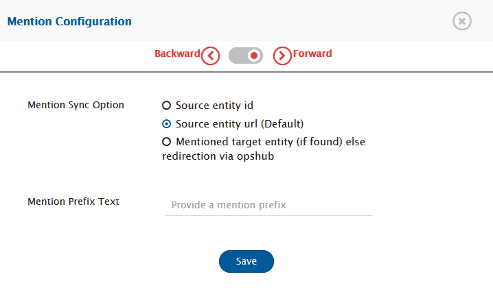Select the Source entity id radio button
This screenshot has height=305, width=493.
pyautogui.click(x=166, y=106)
